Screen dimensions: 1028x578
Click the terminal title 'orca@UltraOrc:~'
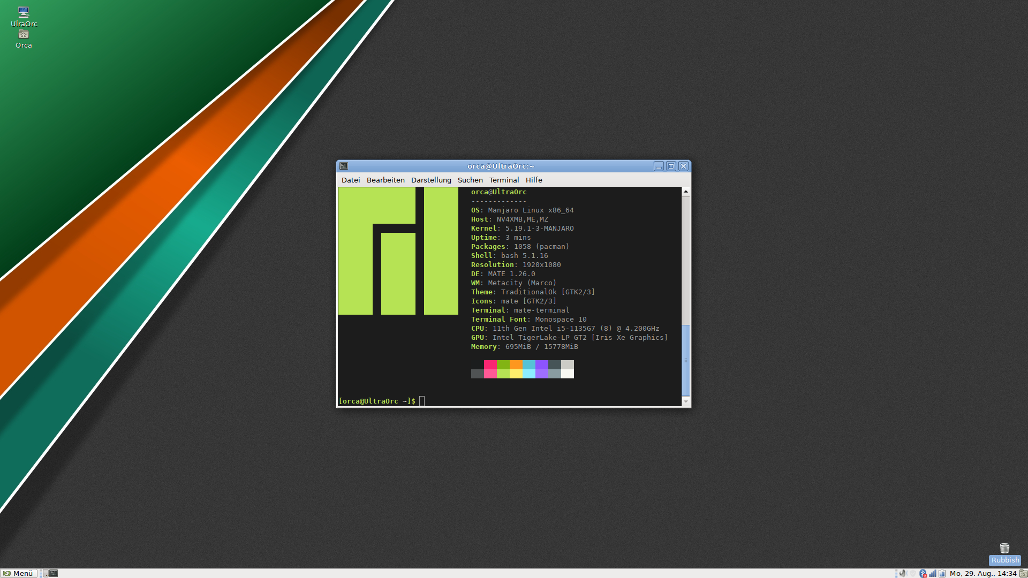pos(501,166)
